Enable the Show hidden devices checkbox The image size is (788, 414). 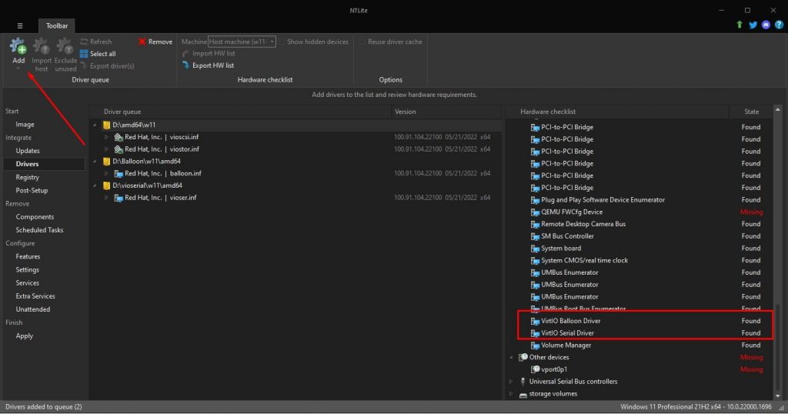(318, 42)
